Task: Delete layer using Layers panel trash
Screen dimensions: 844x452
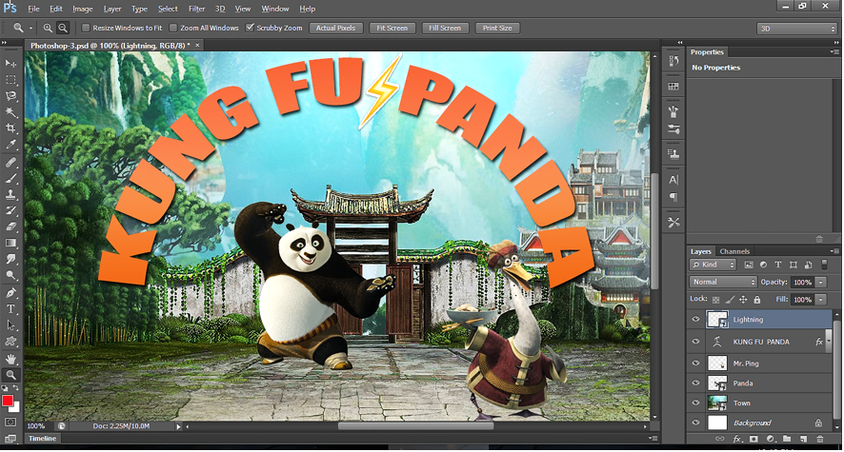Action: pos(820,439)
